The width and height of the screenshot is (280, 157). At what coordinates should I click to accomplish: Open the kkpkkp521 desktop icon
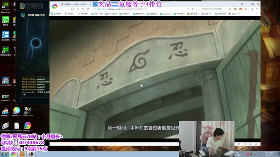[x=17, y=112]
